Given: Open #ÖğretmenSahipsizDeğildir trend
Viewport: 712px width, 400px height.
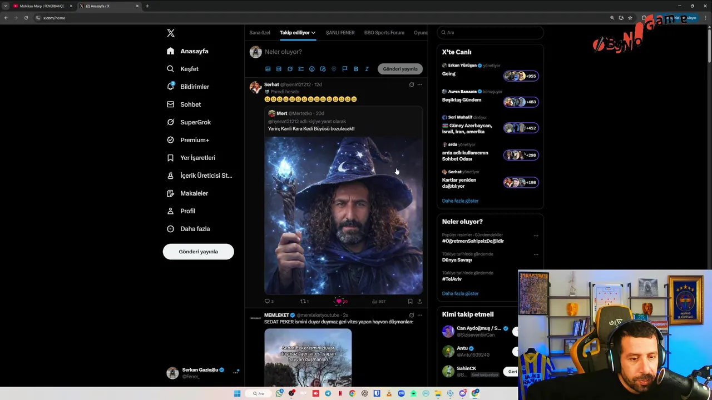Looking at the screenshot, I should pyautogui.click(x=473, y=241).
